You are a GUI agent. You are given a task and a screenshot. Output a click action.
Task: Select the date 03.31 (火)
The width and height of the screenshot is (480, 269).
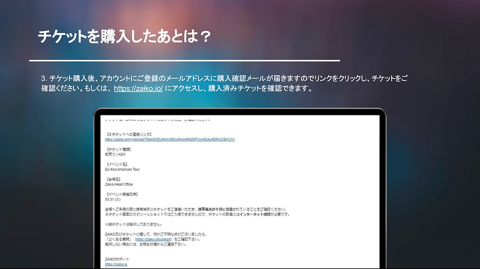[113, 200]
